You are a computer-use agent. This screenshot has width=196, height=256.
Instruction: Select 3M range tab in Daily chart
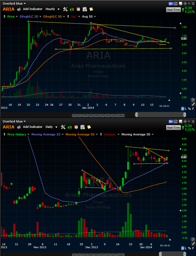(x=97, y=255)
